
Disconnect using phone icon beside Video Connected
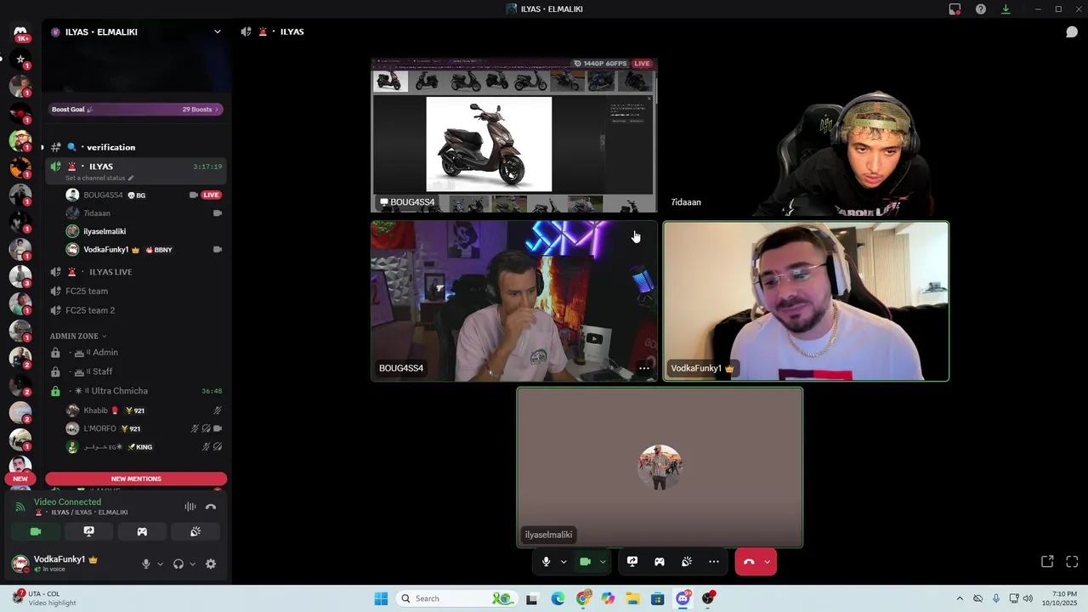(211, 507)
